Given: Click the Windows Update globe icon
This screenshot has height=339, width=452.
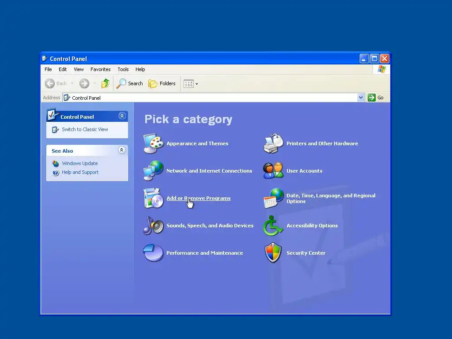Looking at the screenshot, I should [56, 163].
